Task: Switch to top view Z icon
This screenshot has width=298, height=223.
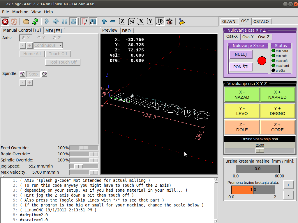Action: click(x=122, y=21)
